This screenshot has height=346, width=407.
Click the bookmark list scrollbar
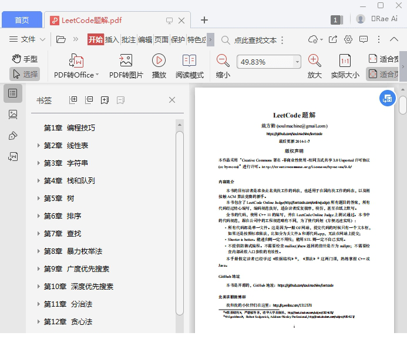coord(179,223)
